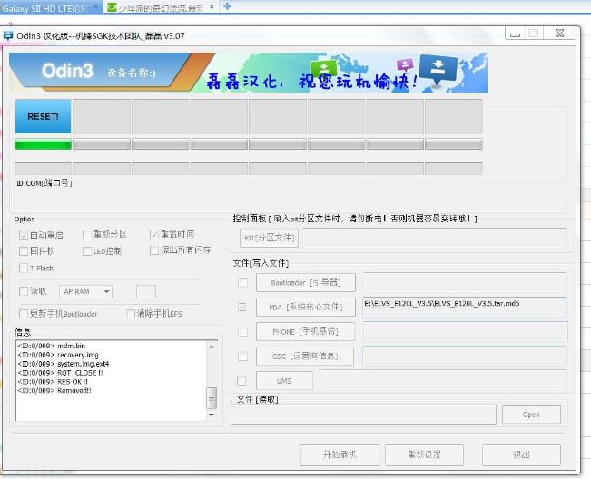The width and height of the screenshot is (591, 479).
Task: Click the message log scrollbar thumb
Action: tap(212, 398)
